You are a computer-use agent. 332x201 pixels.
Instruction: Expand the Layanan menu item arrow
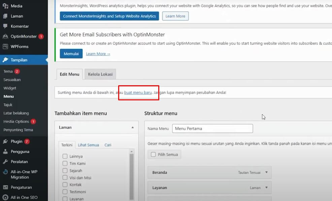coord(266,188)
